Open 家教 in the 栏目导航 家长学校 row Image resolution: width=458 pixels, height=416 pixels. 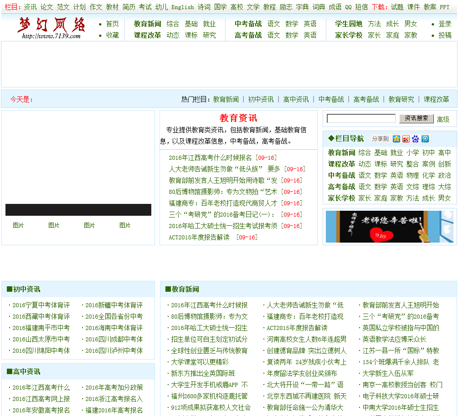pyautogui.click(x=396, y=198)
